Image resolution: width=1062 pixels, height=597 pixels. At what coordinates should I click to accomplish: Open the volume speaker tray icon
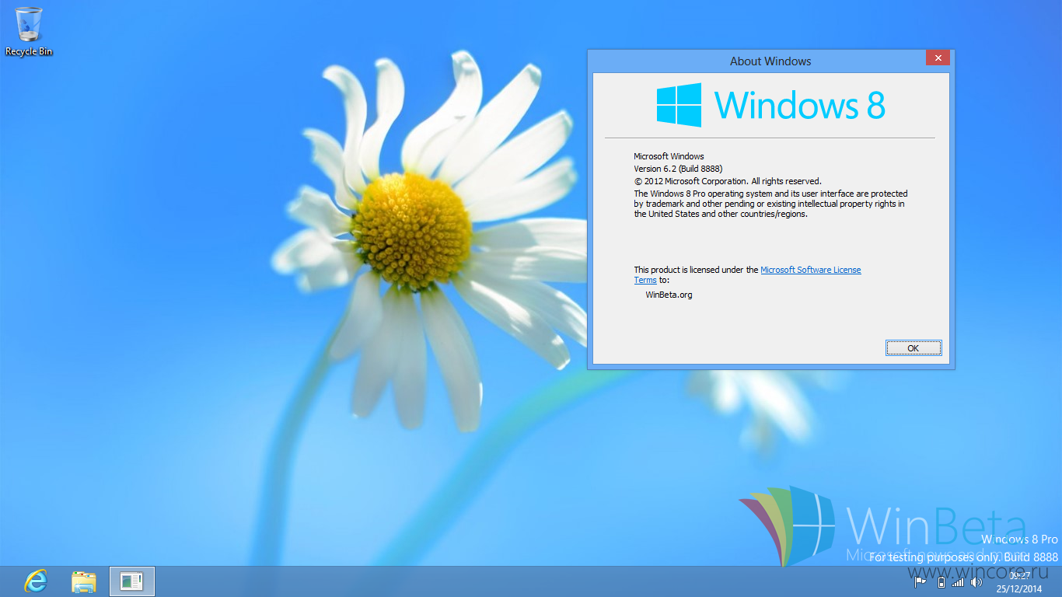[976, 582]
